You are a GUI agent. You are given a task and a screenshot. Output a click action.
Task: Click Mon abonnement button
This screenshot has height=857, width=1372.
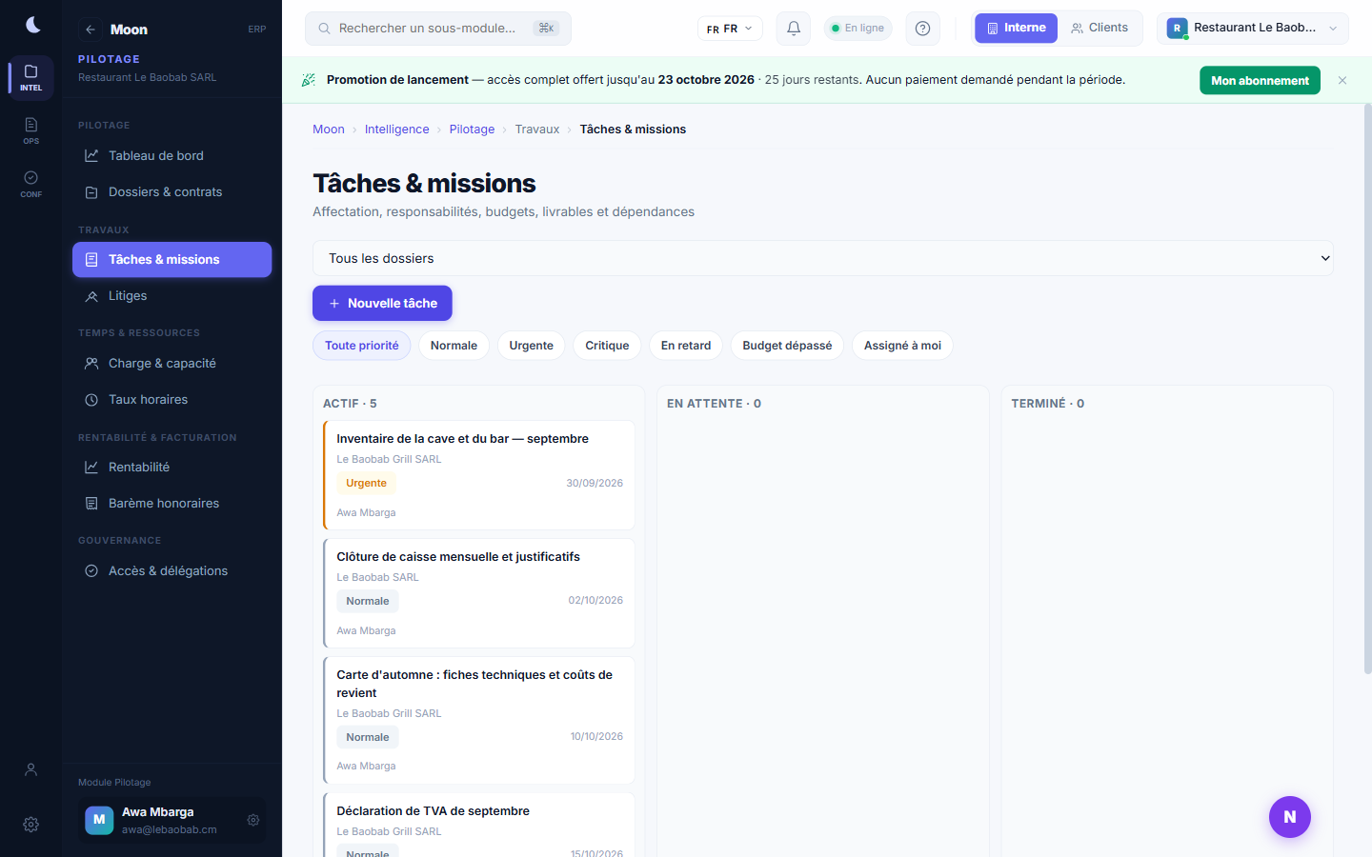click(x=1260, y=81)
